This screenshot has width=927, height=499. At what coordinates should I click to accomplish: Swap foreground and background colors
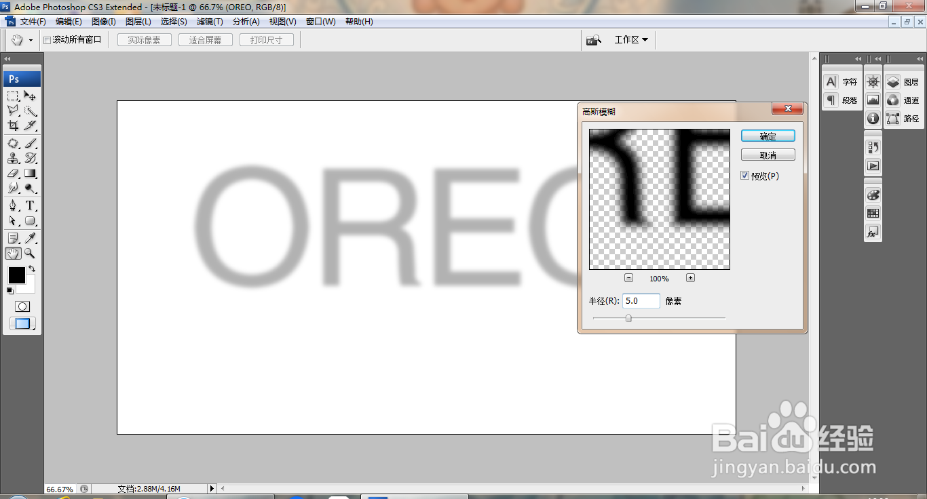[x=31, y=268]
